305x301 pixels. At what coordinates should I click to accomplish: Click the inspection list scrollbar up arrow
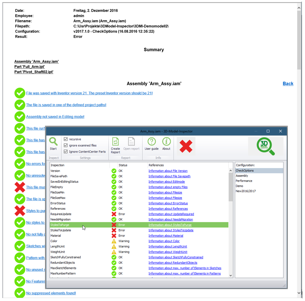pyautogui.click(x=231, y=171)
